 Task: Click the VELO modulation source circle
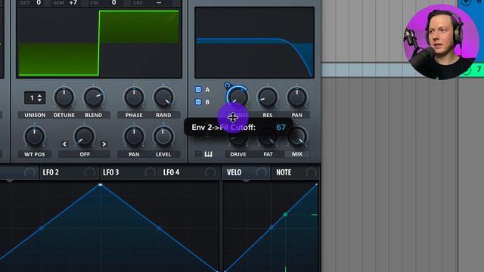click(261, 172)
